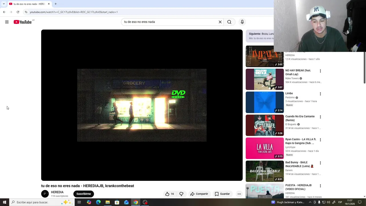Submit search with magnifying glass button
The image size is (366, 206).
[x=229, y=22]
